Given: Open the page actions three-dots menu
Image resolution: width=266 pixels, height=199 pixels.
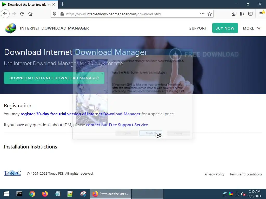Looking at the screenshot, I should (x=202, y=14).
